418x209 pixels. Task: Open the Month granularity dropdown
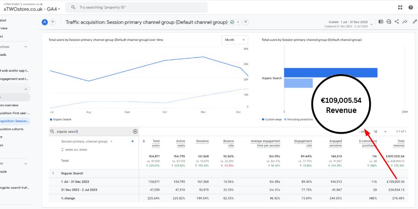pos(235,40)
